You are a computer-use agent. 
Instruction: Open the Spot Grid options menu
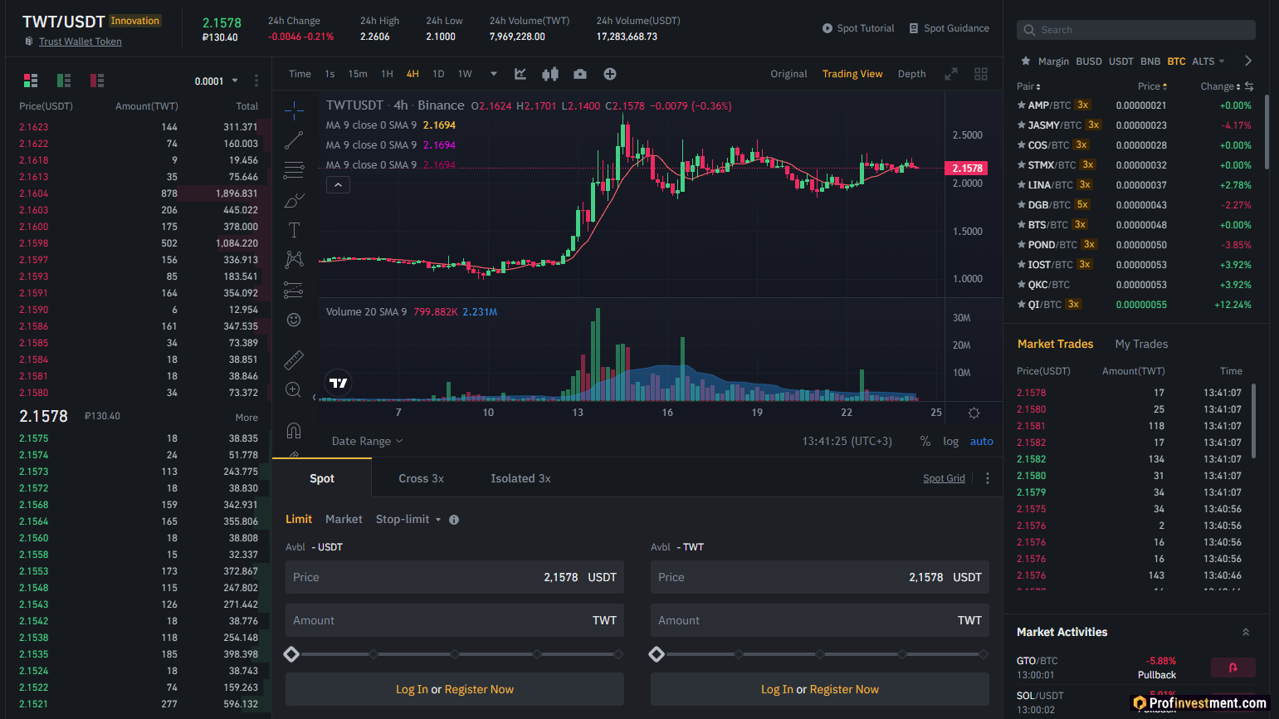(988, 478)
